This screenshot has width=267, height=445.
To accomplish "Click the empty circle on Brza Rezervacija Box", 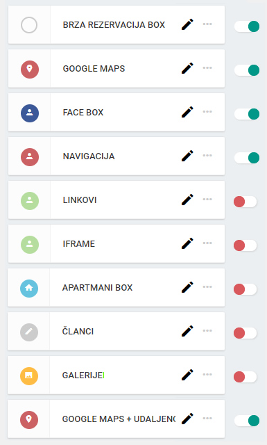I will tap(29, 25).
